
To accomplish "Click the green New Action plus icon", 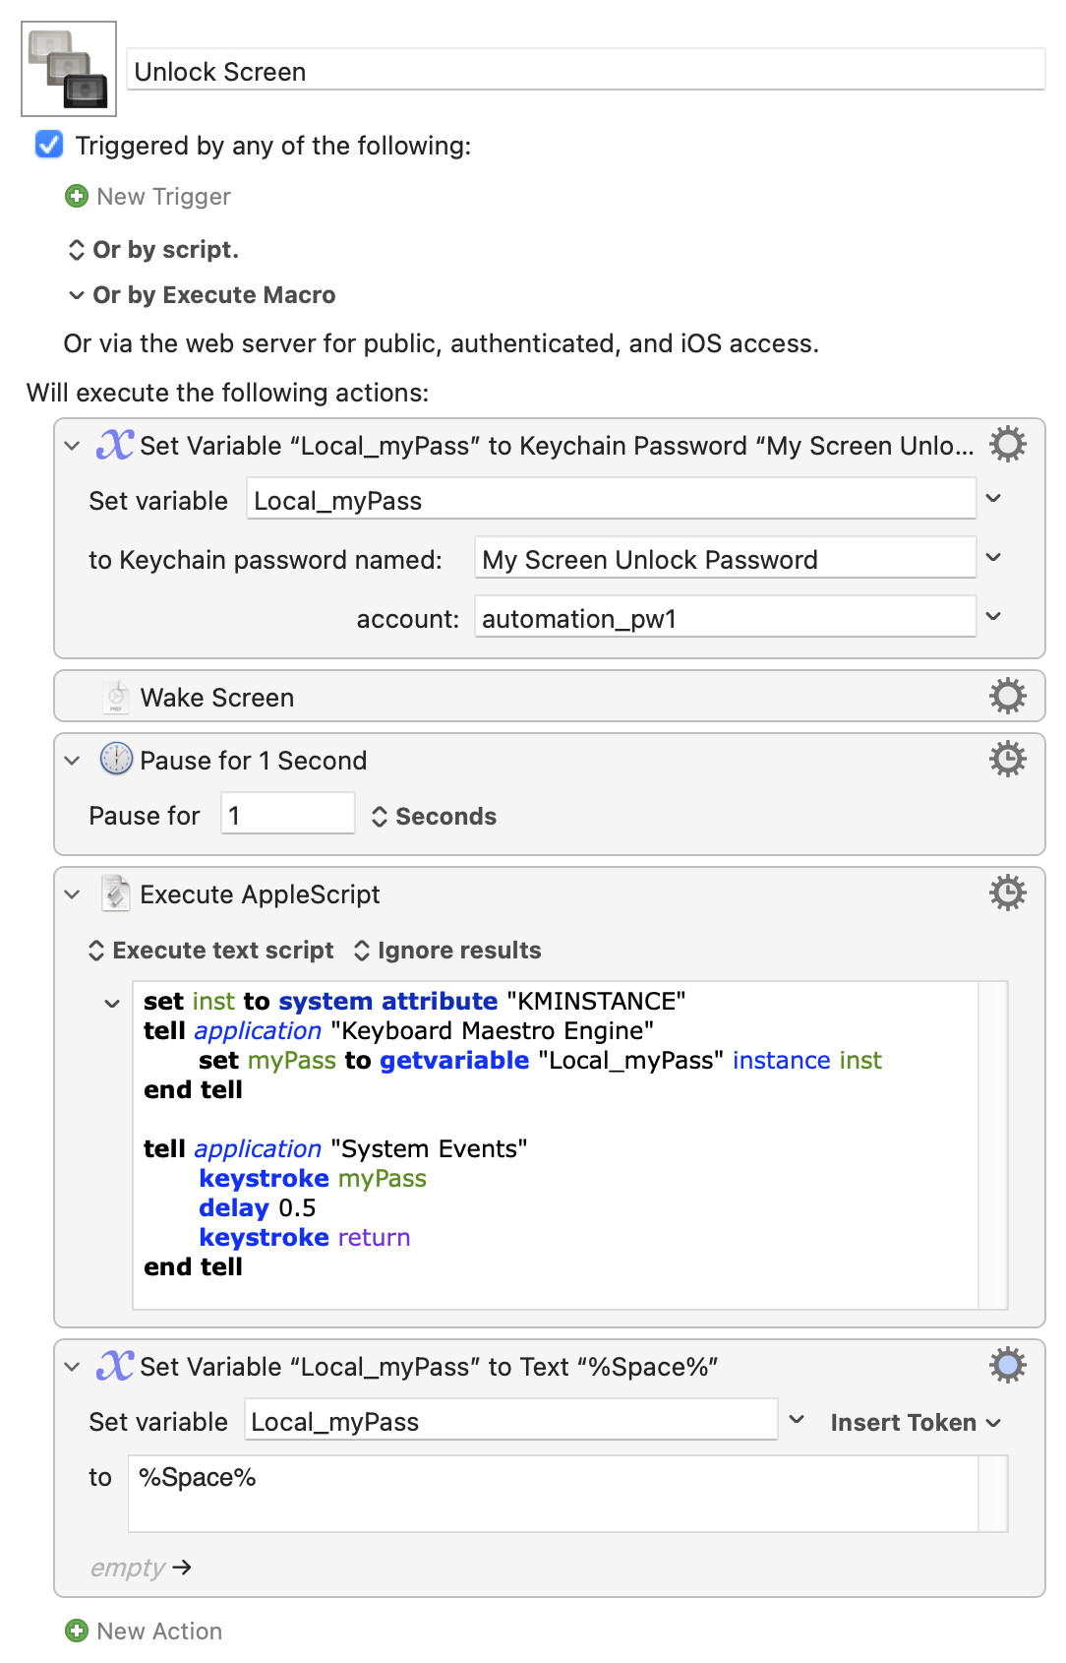I will coord(77,1632).
